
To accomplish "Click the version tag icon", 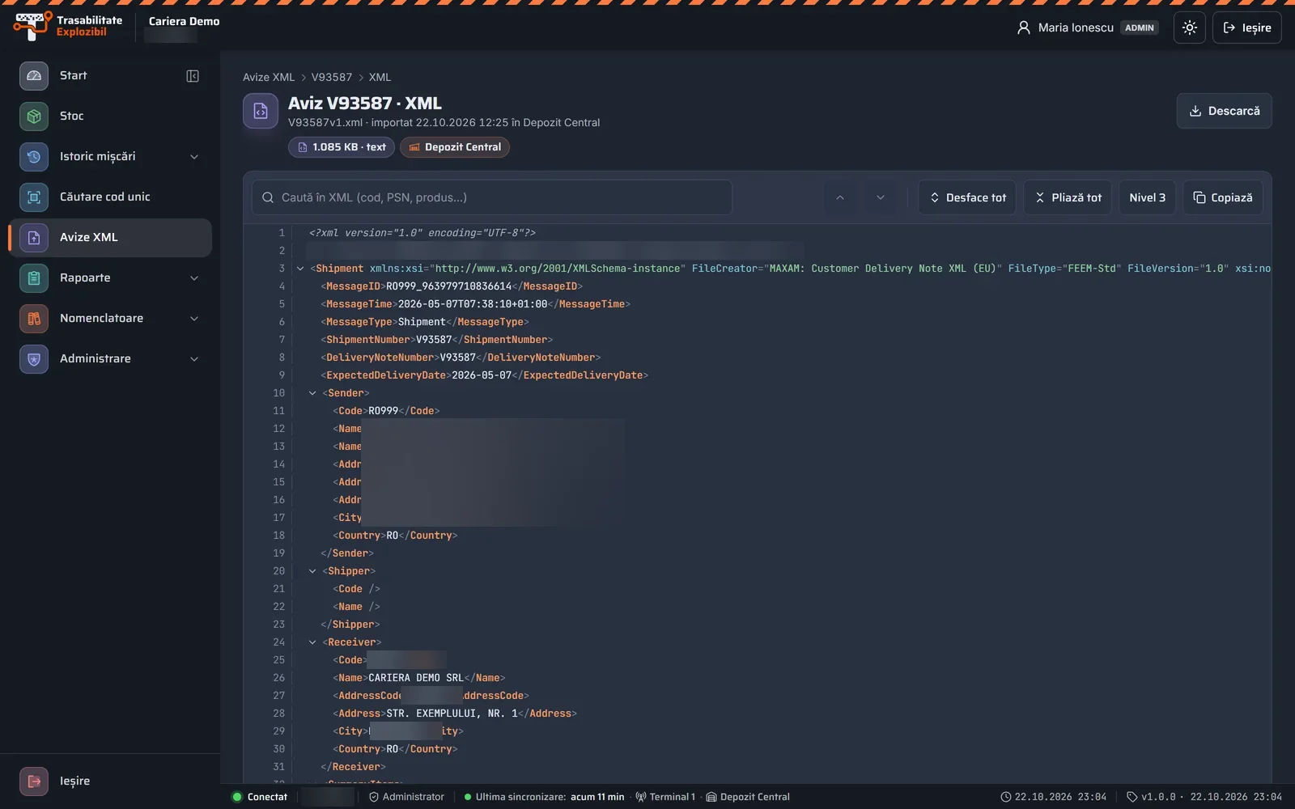I will [x=1132, y=797].
